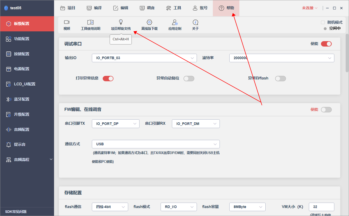349x216 pixels.
Task: Open the 编辑 menu
Action: coord(121,8)
